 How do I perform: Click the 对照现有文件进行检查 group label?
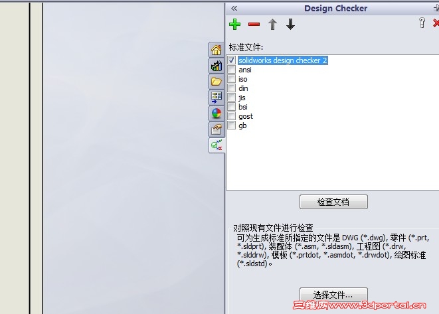(273, 228)
